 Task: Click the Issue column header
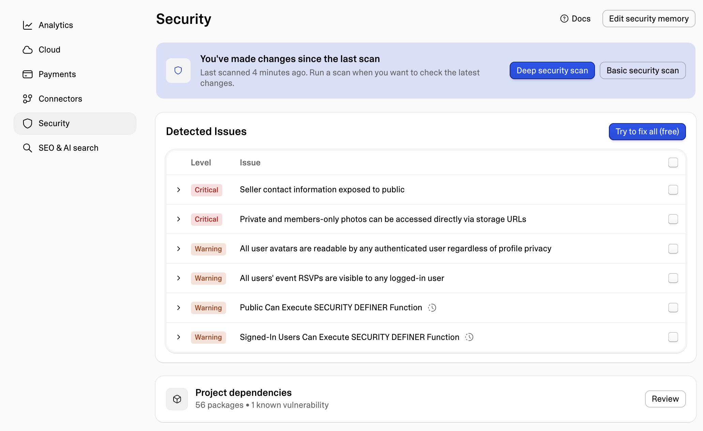(250, 163)
